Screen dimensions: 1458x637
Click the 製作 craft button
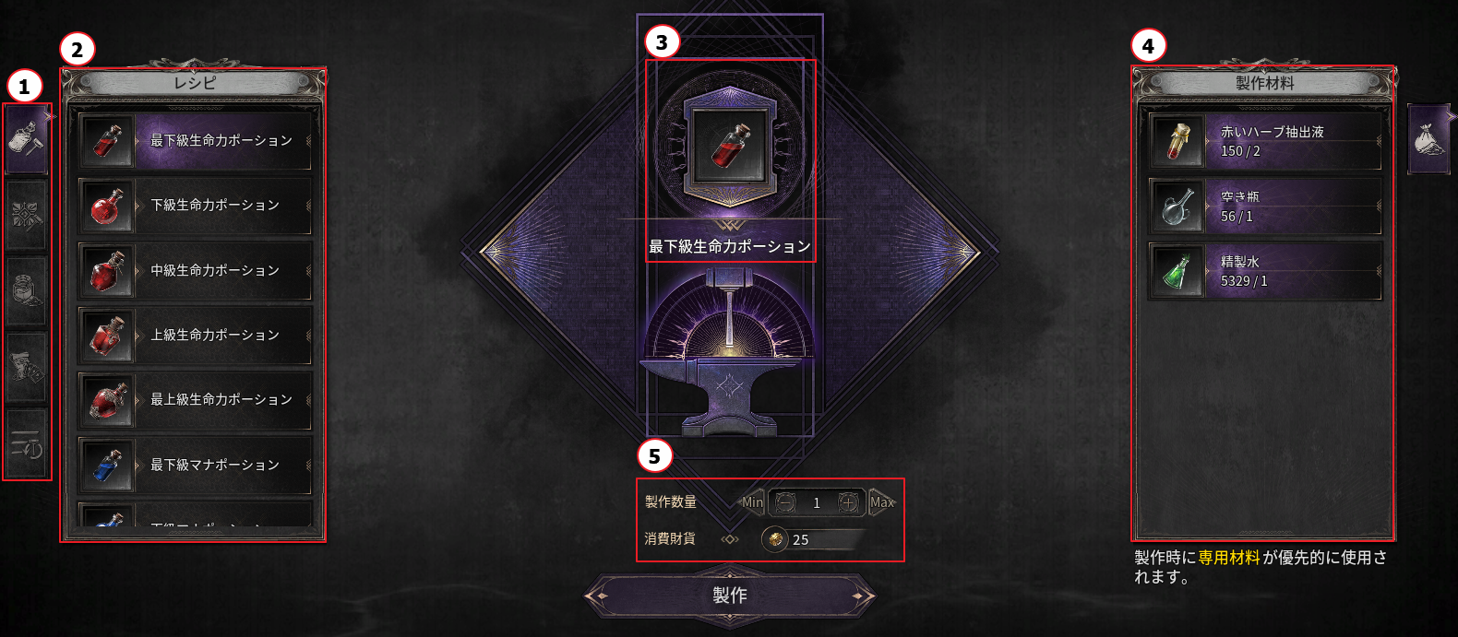click(730, 596)
